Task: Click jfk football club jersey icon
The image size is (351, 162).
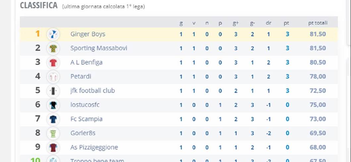Action: coord(53,91)
